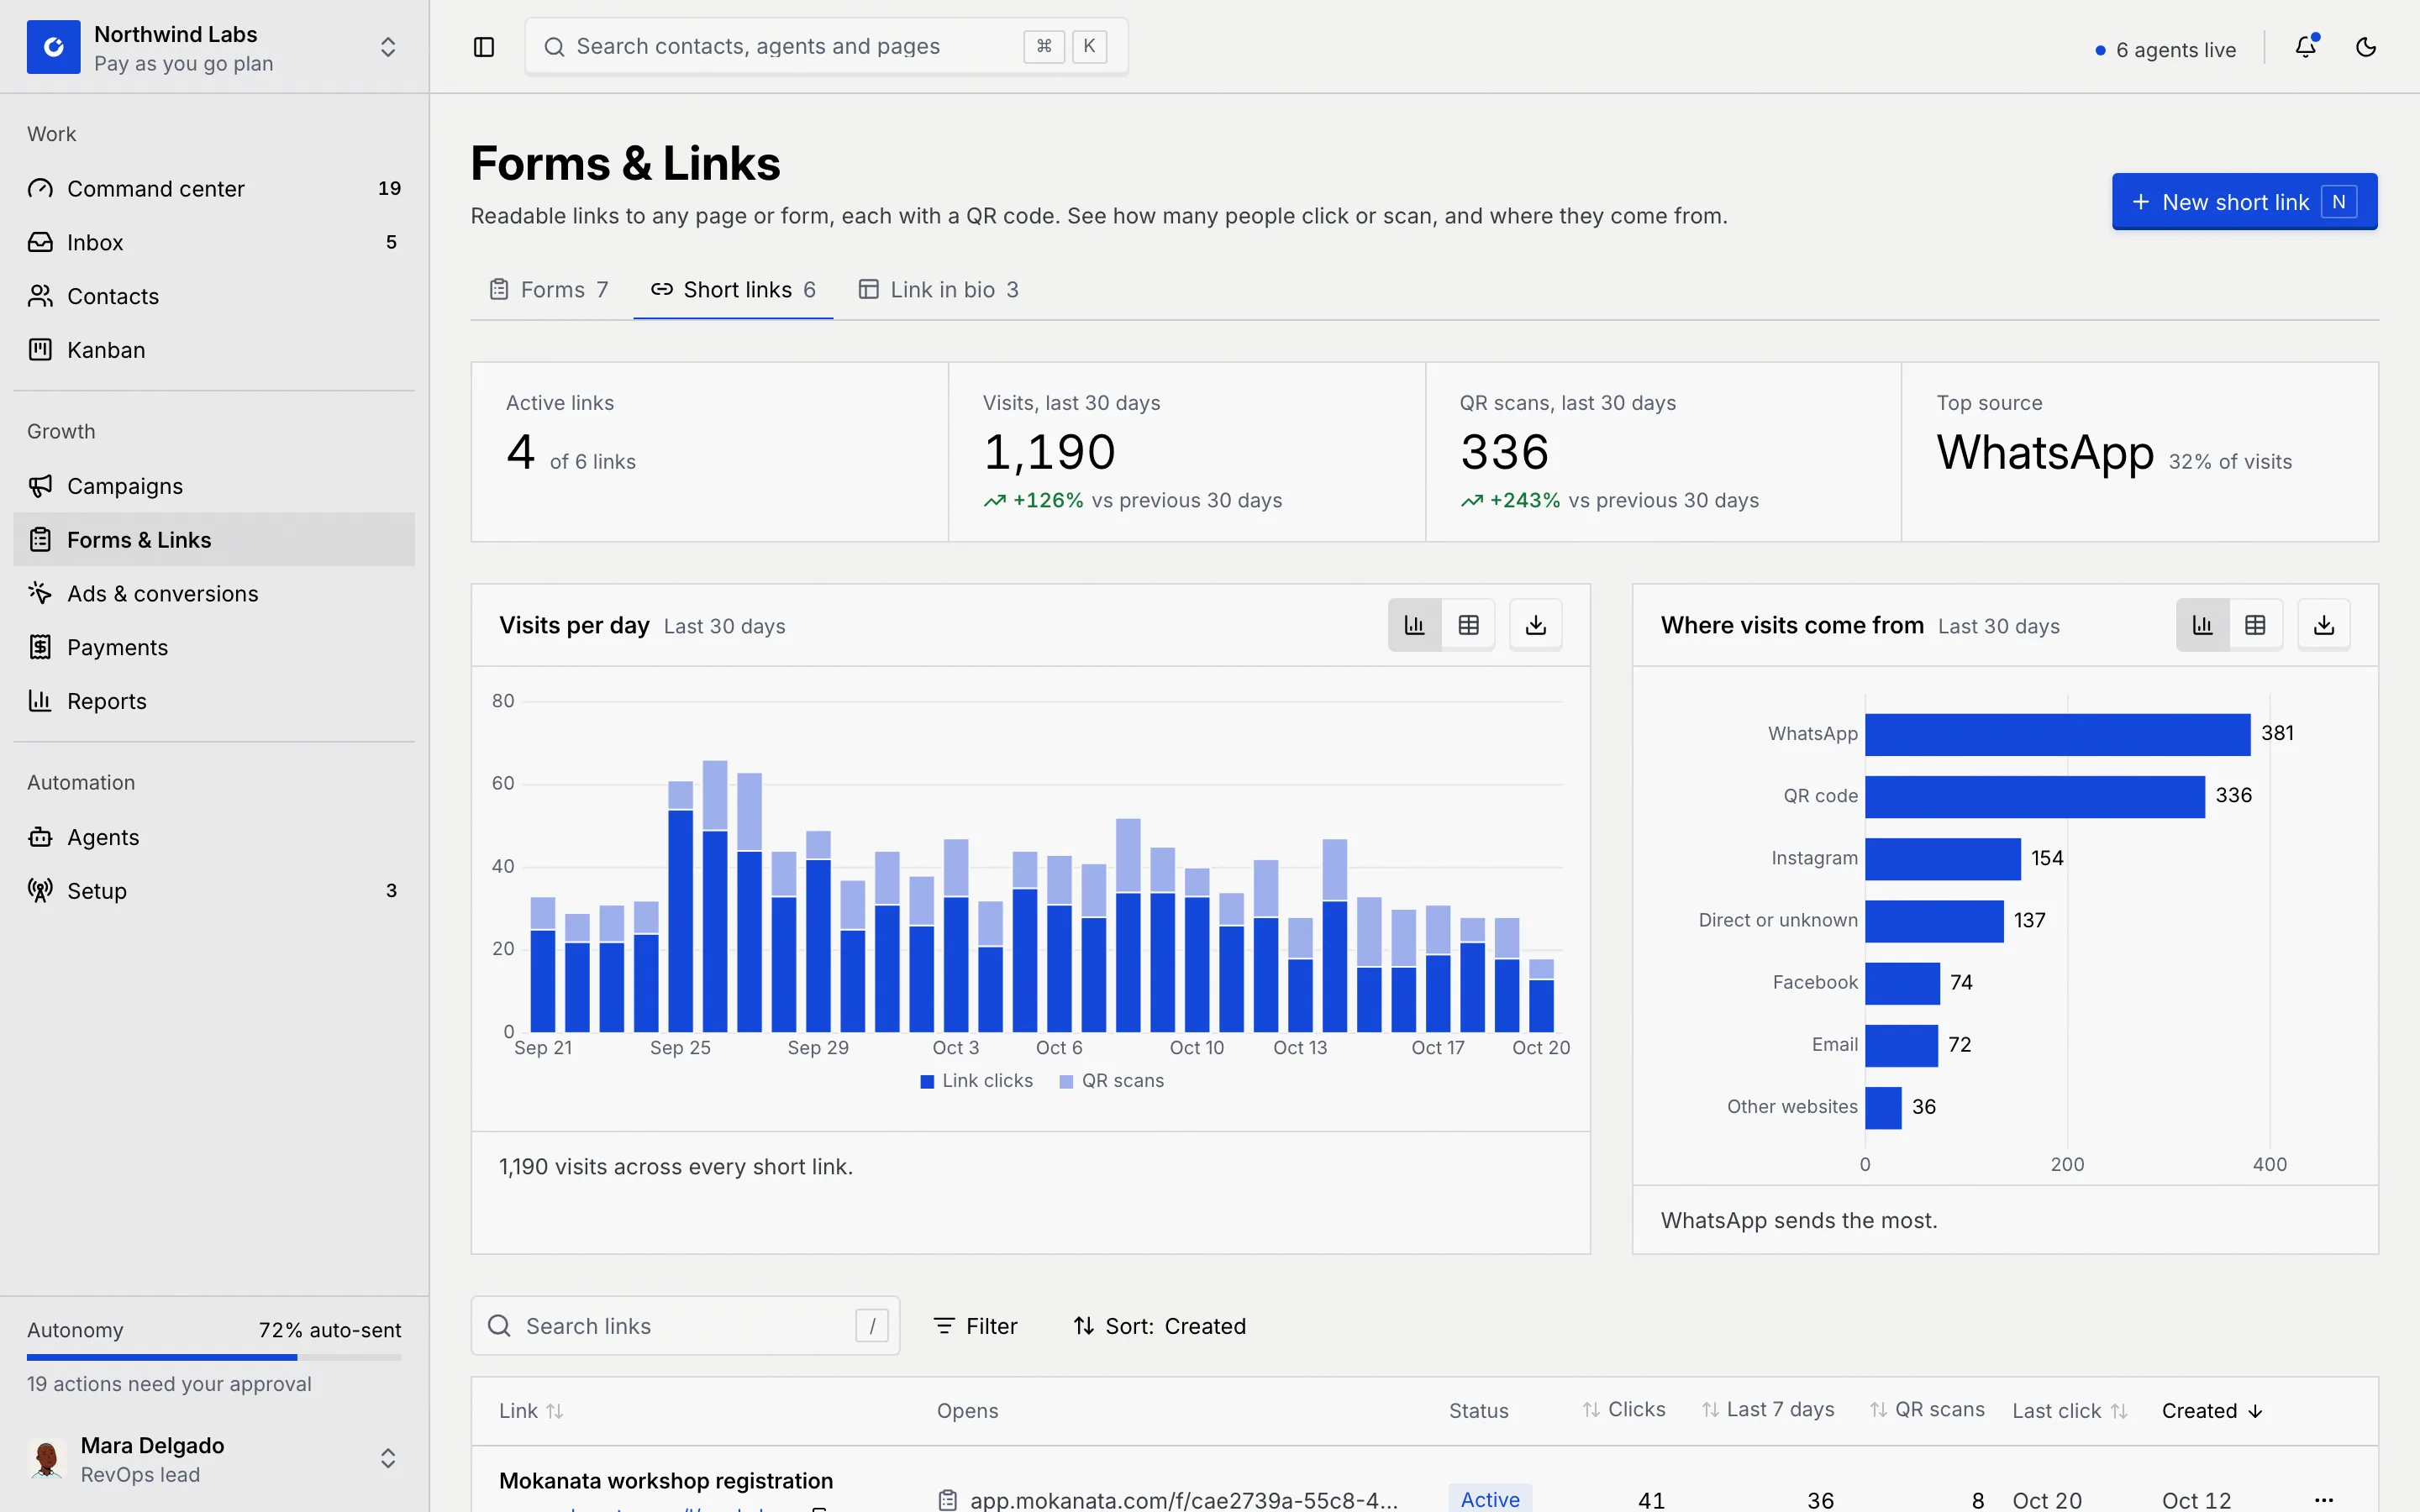Image resolution: width=2420 pixels, height=1512 pixels.
Task: Toggle QR scans legend swatch
Action: click(x=1066, y=1081)
